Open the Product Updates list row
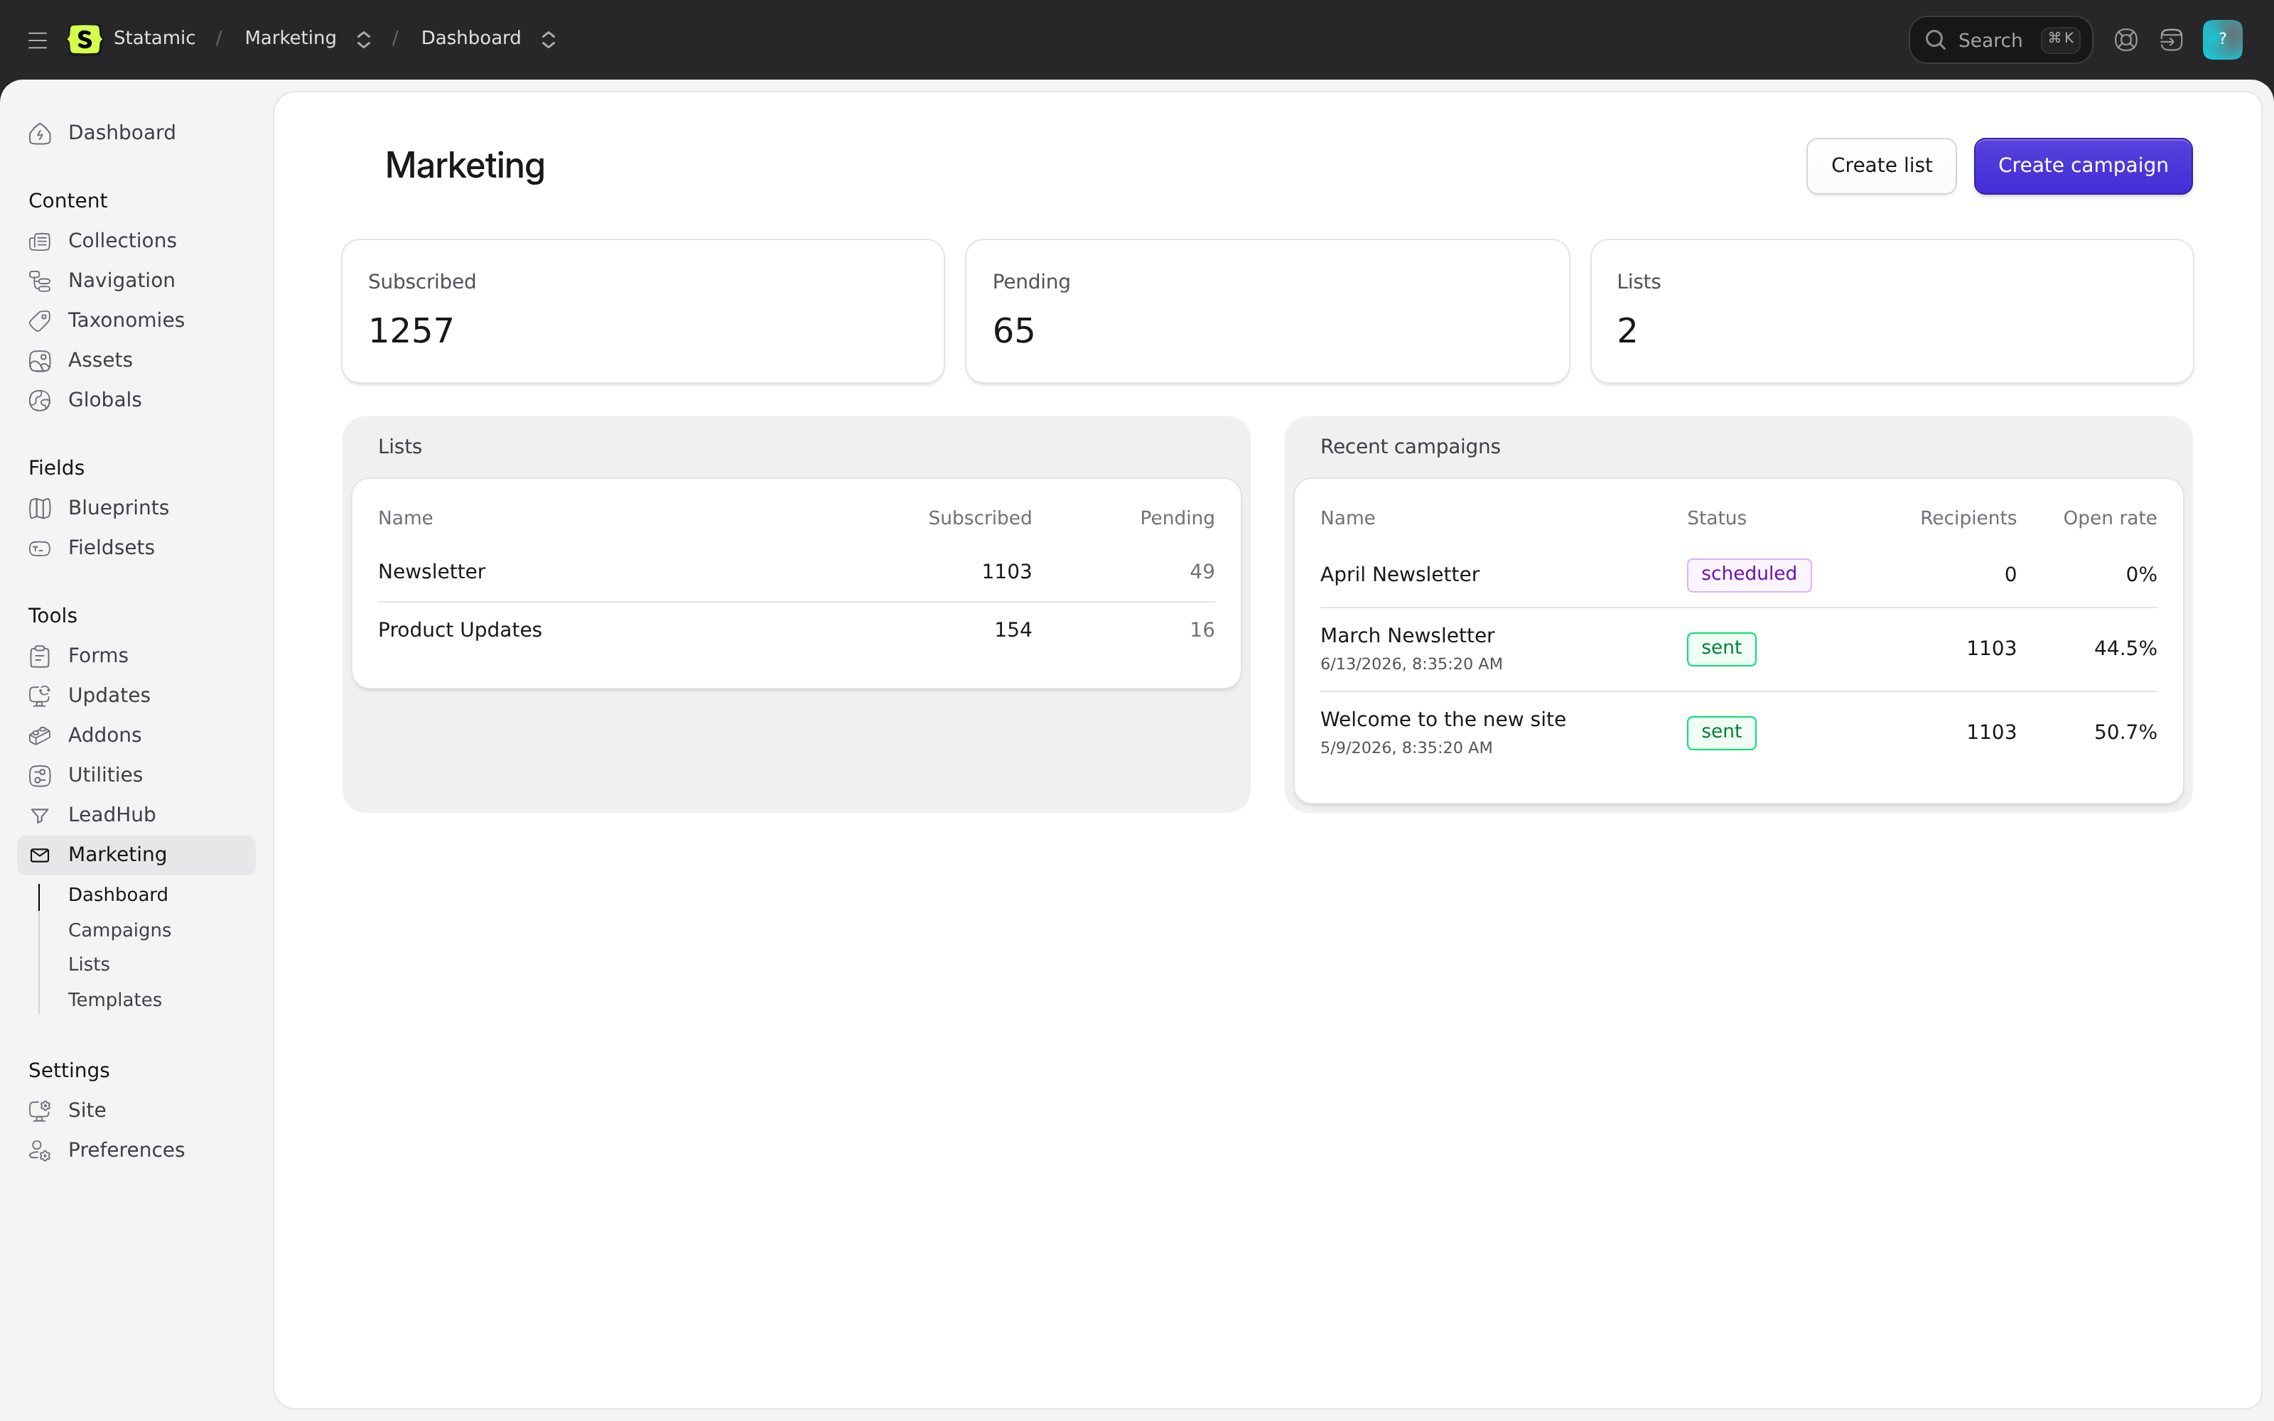The height and width of the screenshot is (1421, 2274). [796, 630]
